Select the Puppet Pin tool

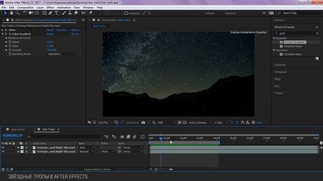click(x=90, y=13)
